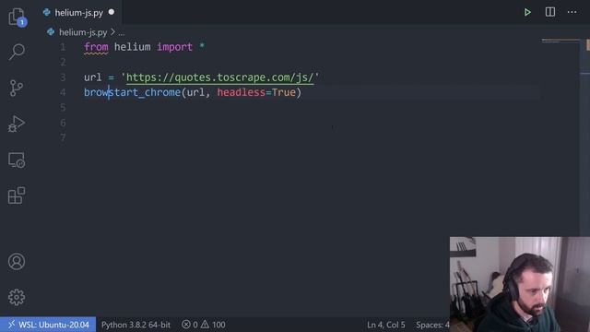
Task: Click unsaved dot on helium-js.py tab
Action: point(112,12)
